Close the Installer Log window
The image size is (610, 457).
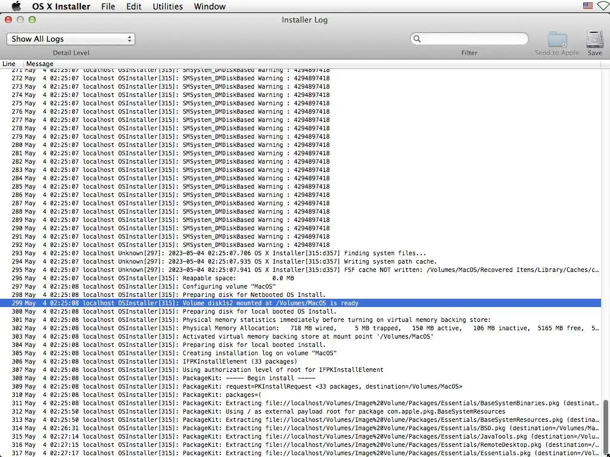coord(8,20)
